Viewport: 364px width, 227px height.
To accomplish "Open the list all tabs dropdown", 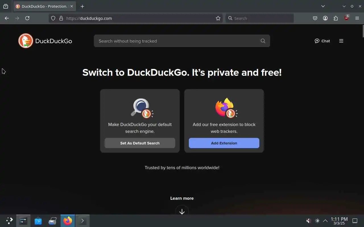I will pos(323,6).
